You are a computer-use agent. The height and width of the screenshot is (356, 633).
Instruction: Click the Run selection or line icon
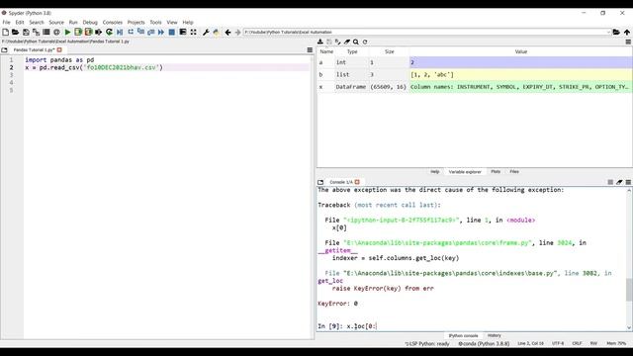(x=99, y=32)
